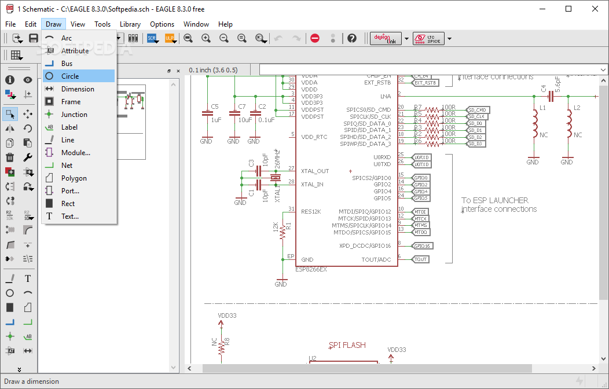
Task: Pick the green Net tool in the palette
Action: (x=28, y=322)
